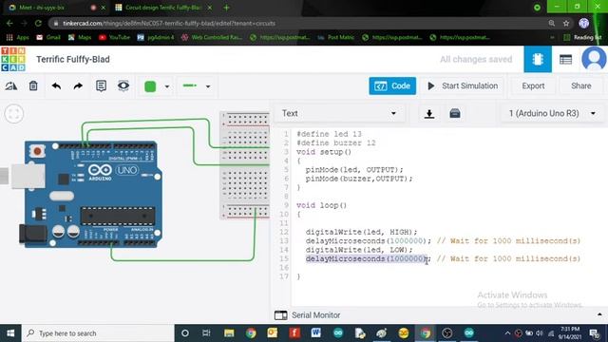Bookmark this page with star

tap(566, 23)
